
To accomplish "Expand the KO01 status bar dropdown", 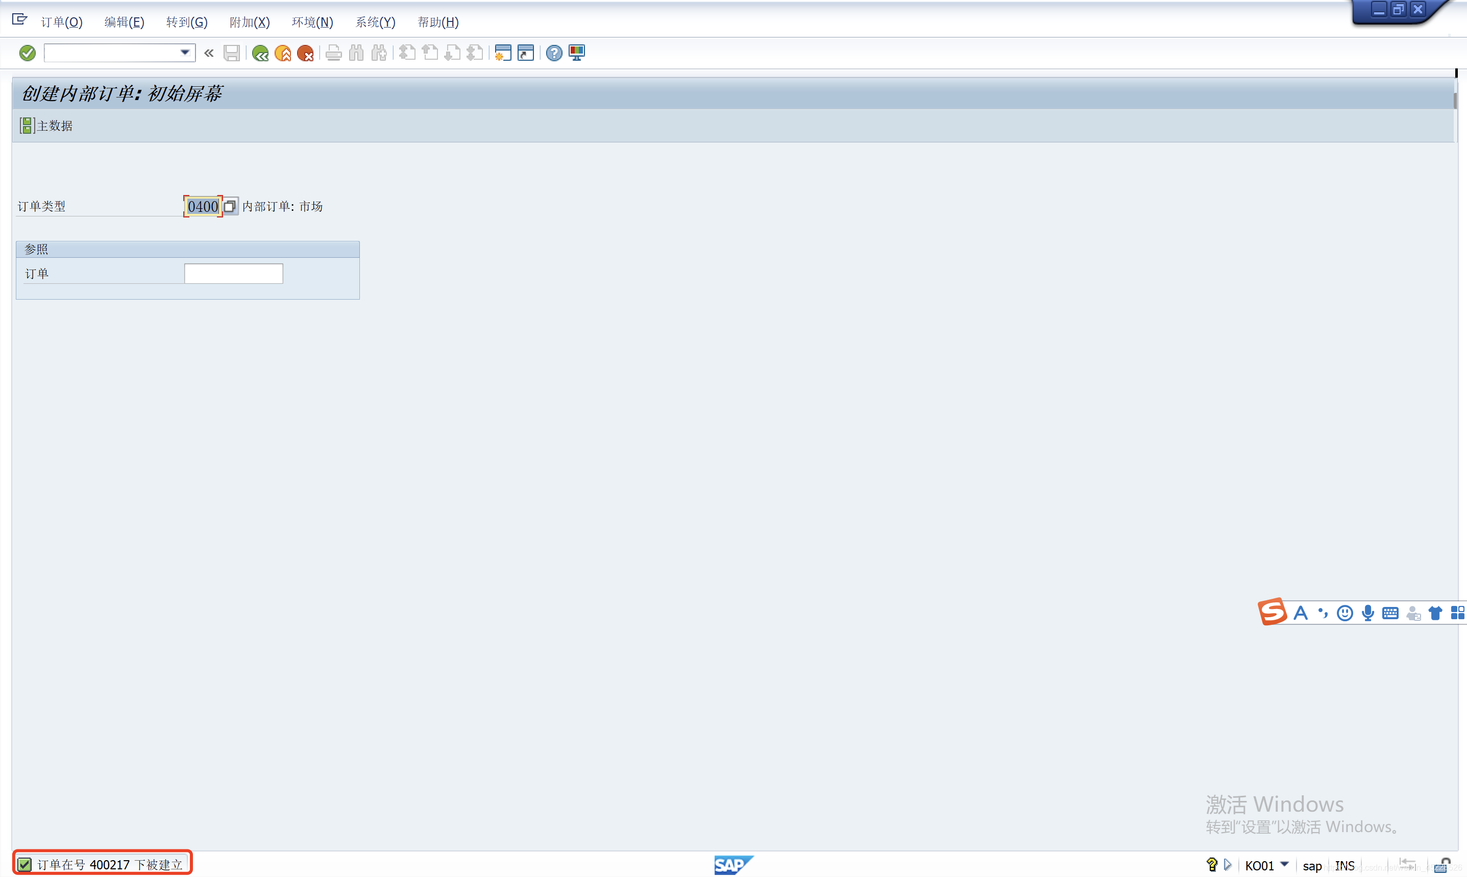I will click(x=1285, y=864).
